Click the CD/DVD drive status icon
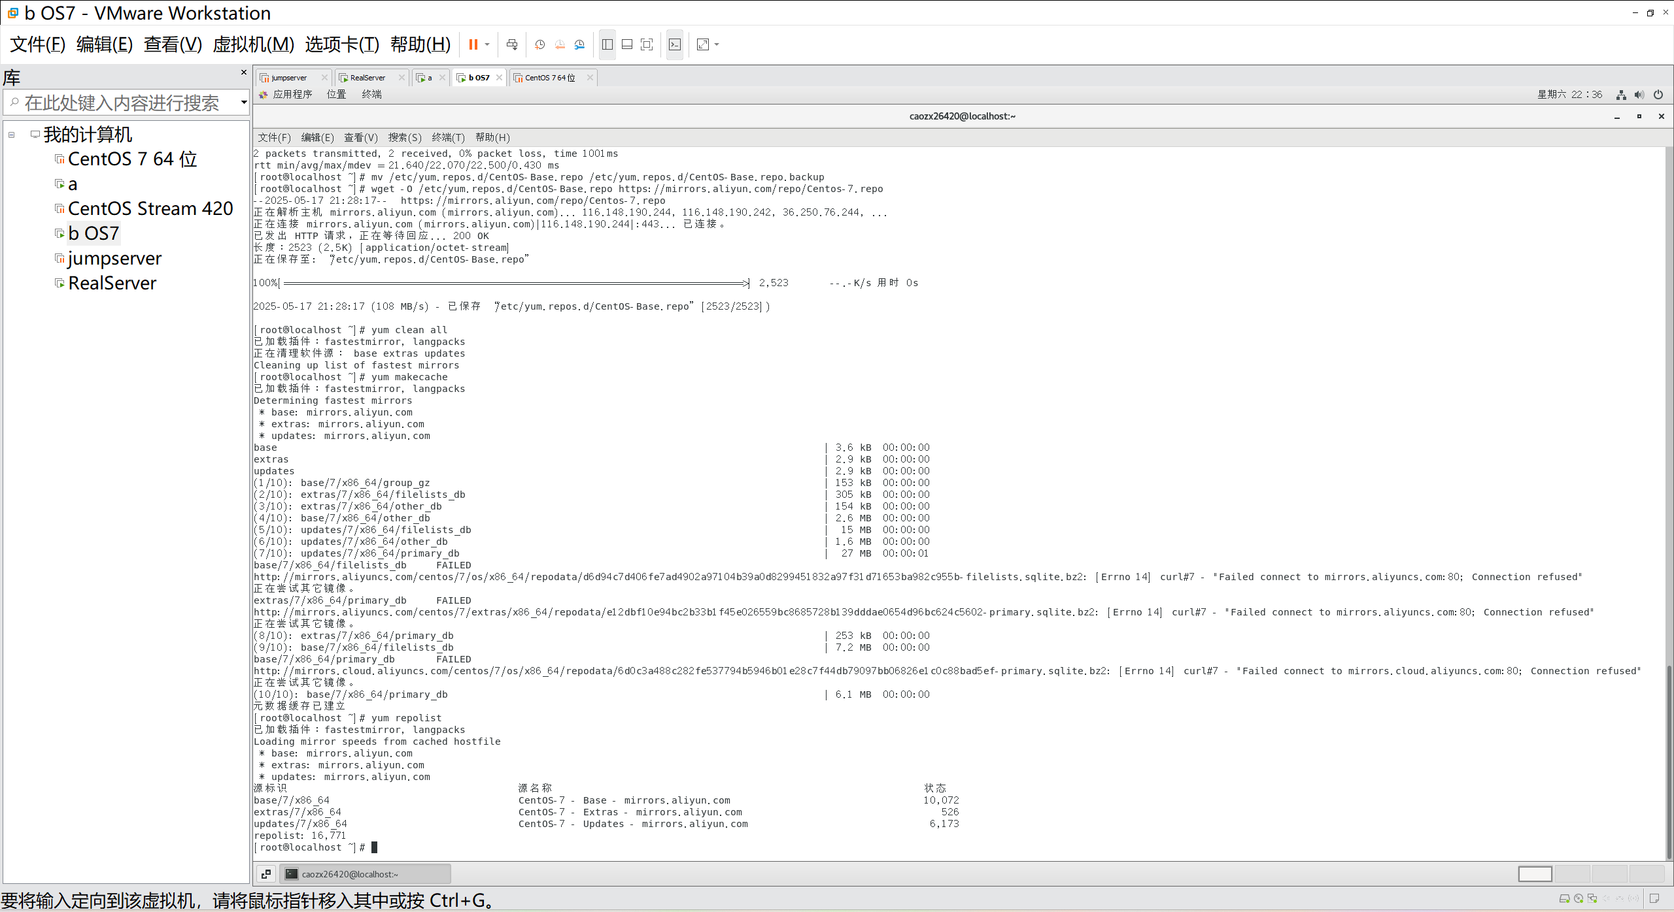The image size is (1674, 912). pyautogui.click(x=1579, y=899)
